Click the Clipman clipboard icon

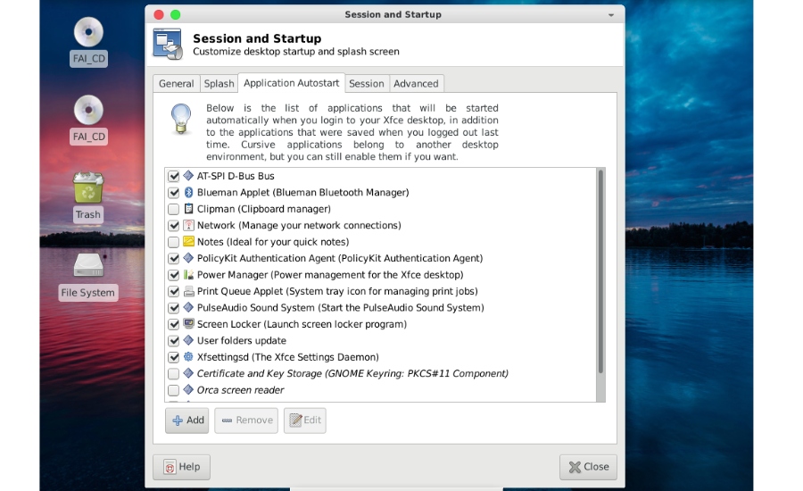coord(188,209)
